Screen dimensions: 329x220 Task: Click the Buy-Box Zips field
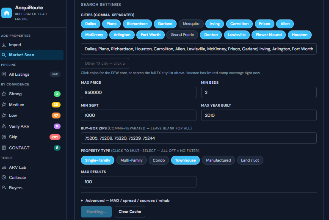click(199, 138)
